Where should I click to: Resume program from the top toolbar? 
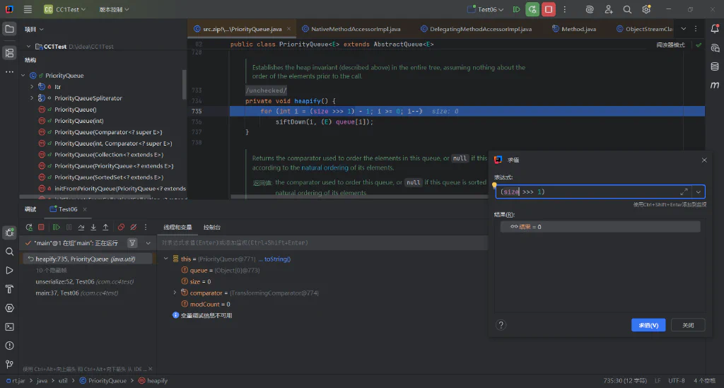click(x=517, y=9)
